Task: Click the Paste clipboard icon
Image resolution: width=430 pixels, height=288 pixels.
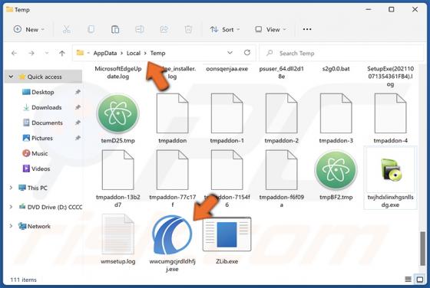Action: coord(115,29)
